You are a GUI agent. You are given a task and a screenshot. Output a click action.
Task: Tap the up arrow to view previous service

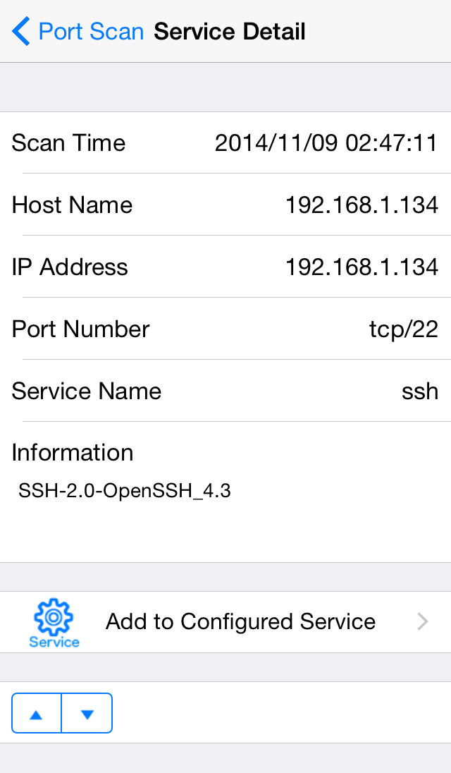pos(36,713)
